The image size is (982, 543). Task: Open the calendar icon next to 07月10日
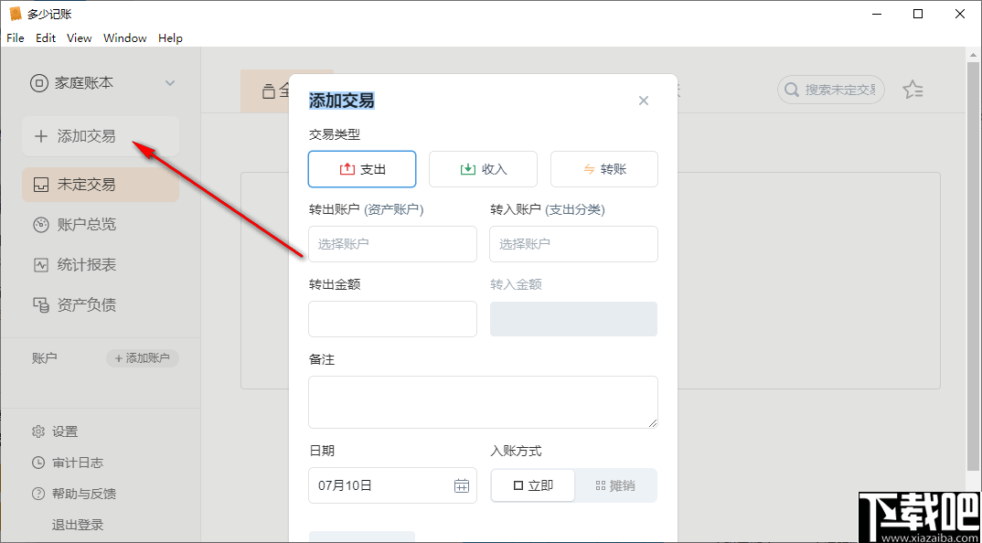pyautogui.click(x=462, y=485)
